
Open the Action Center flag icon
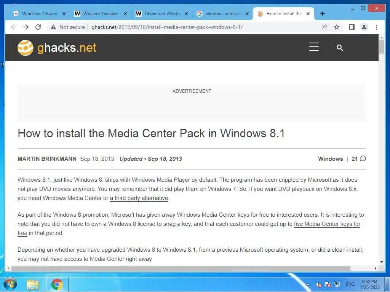pyautogui.click(x=328, y=284)
